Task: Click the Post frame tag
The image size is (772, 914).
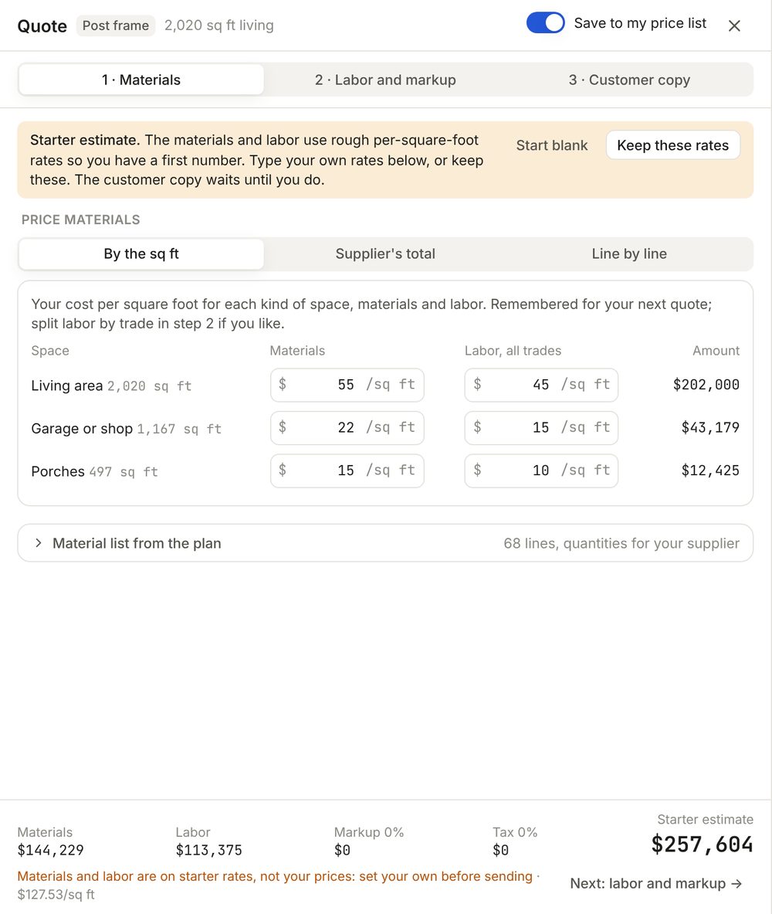Action: [115, 25]
